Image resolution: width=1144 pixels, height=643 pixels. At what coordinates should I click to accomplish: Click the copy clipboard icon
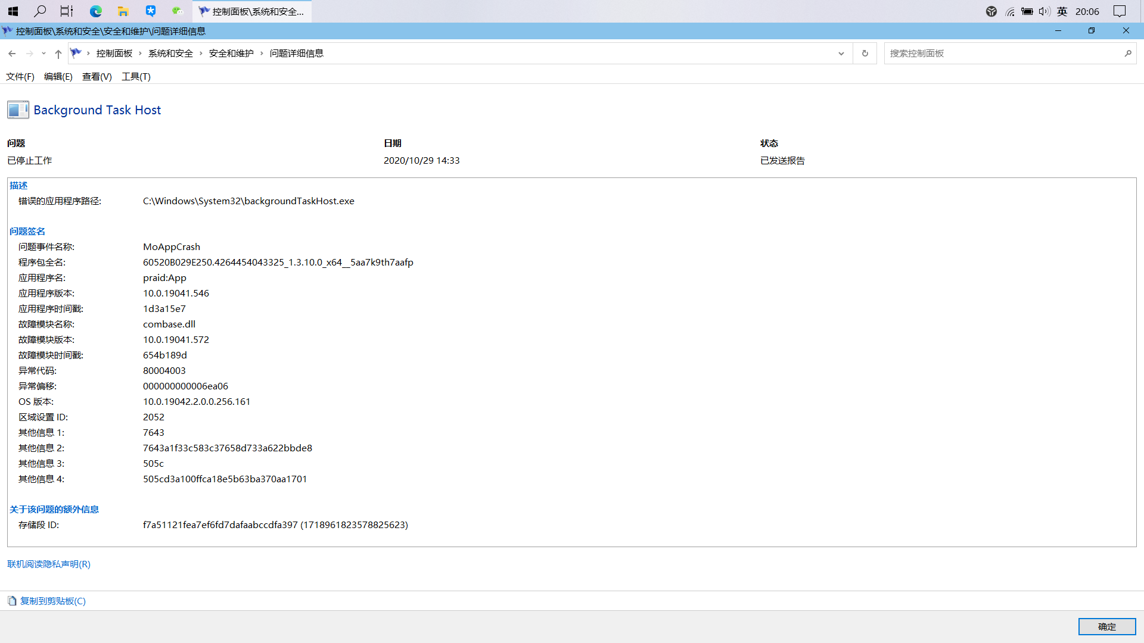click(12, 601)
